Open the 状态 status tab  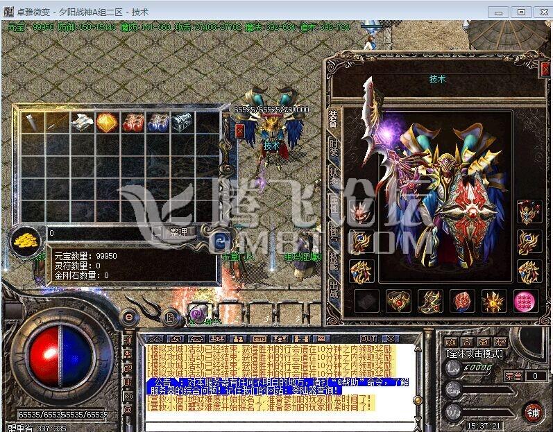click(x=334, y=178)
